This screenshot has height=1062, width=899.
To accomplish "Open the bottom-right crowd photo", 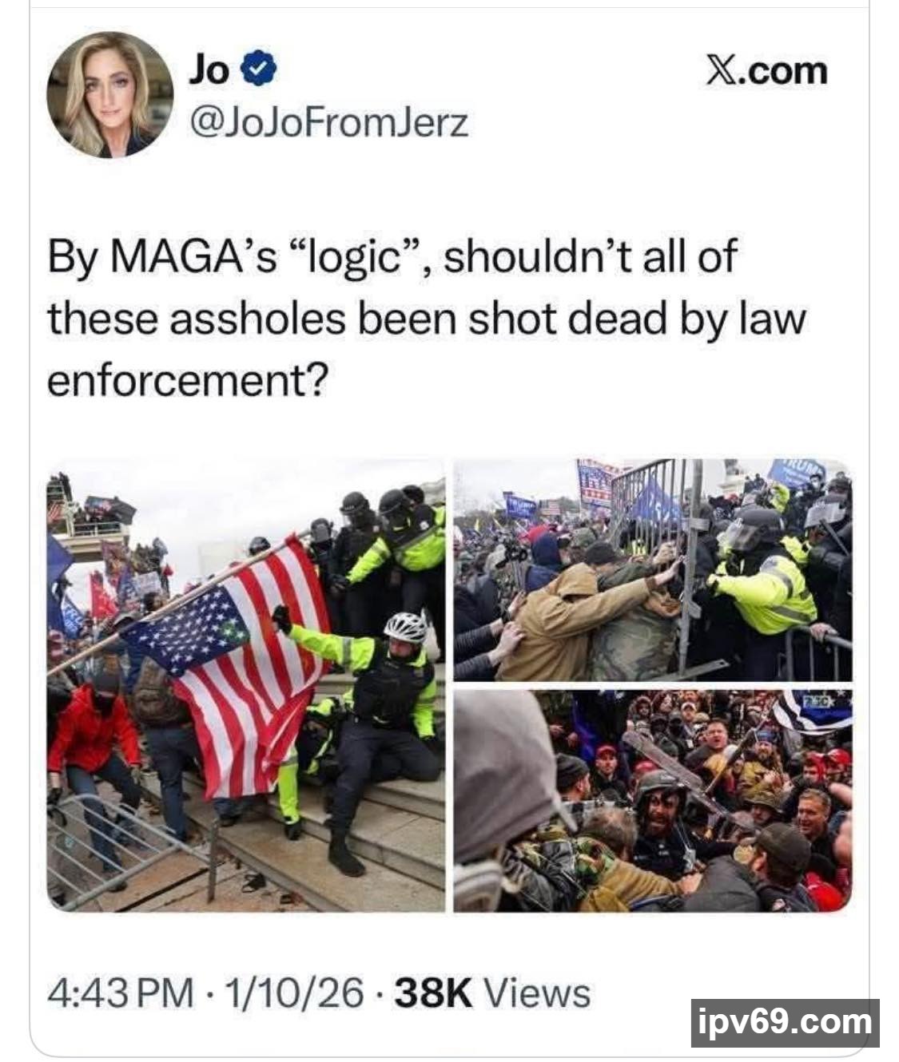I will (x=652, y=801).
